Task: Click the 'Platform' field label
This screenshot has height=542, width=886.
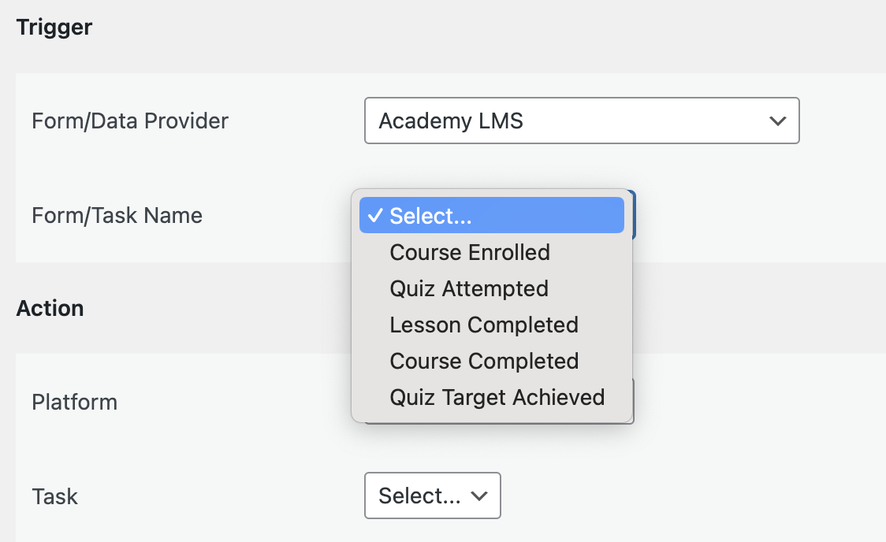Action: point(74,402)
